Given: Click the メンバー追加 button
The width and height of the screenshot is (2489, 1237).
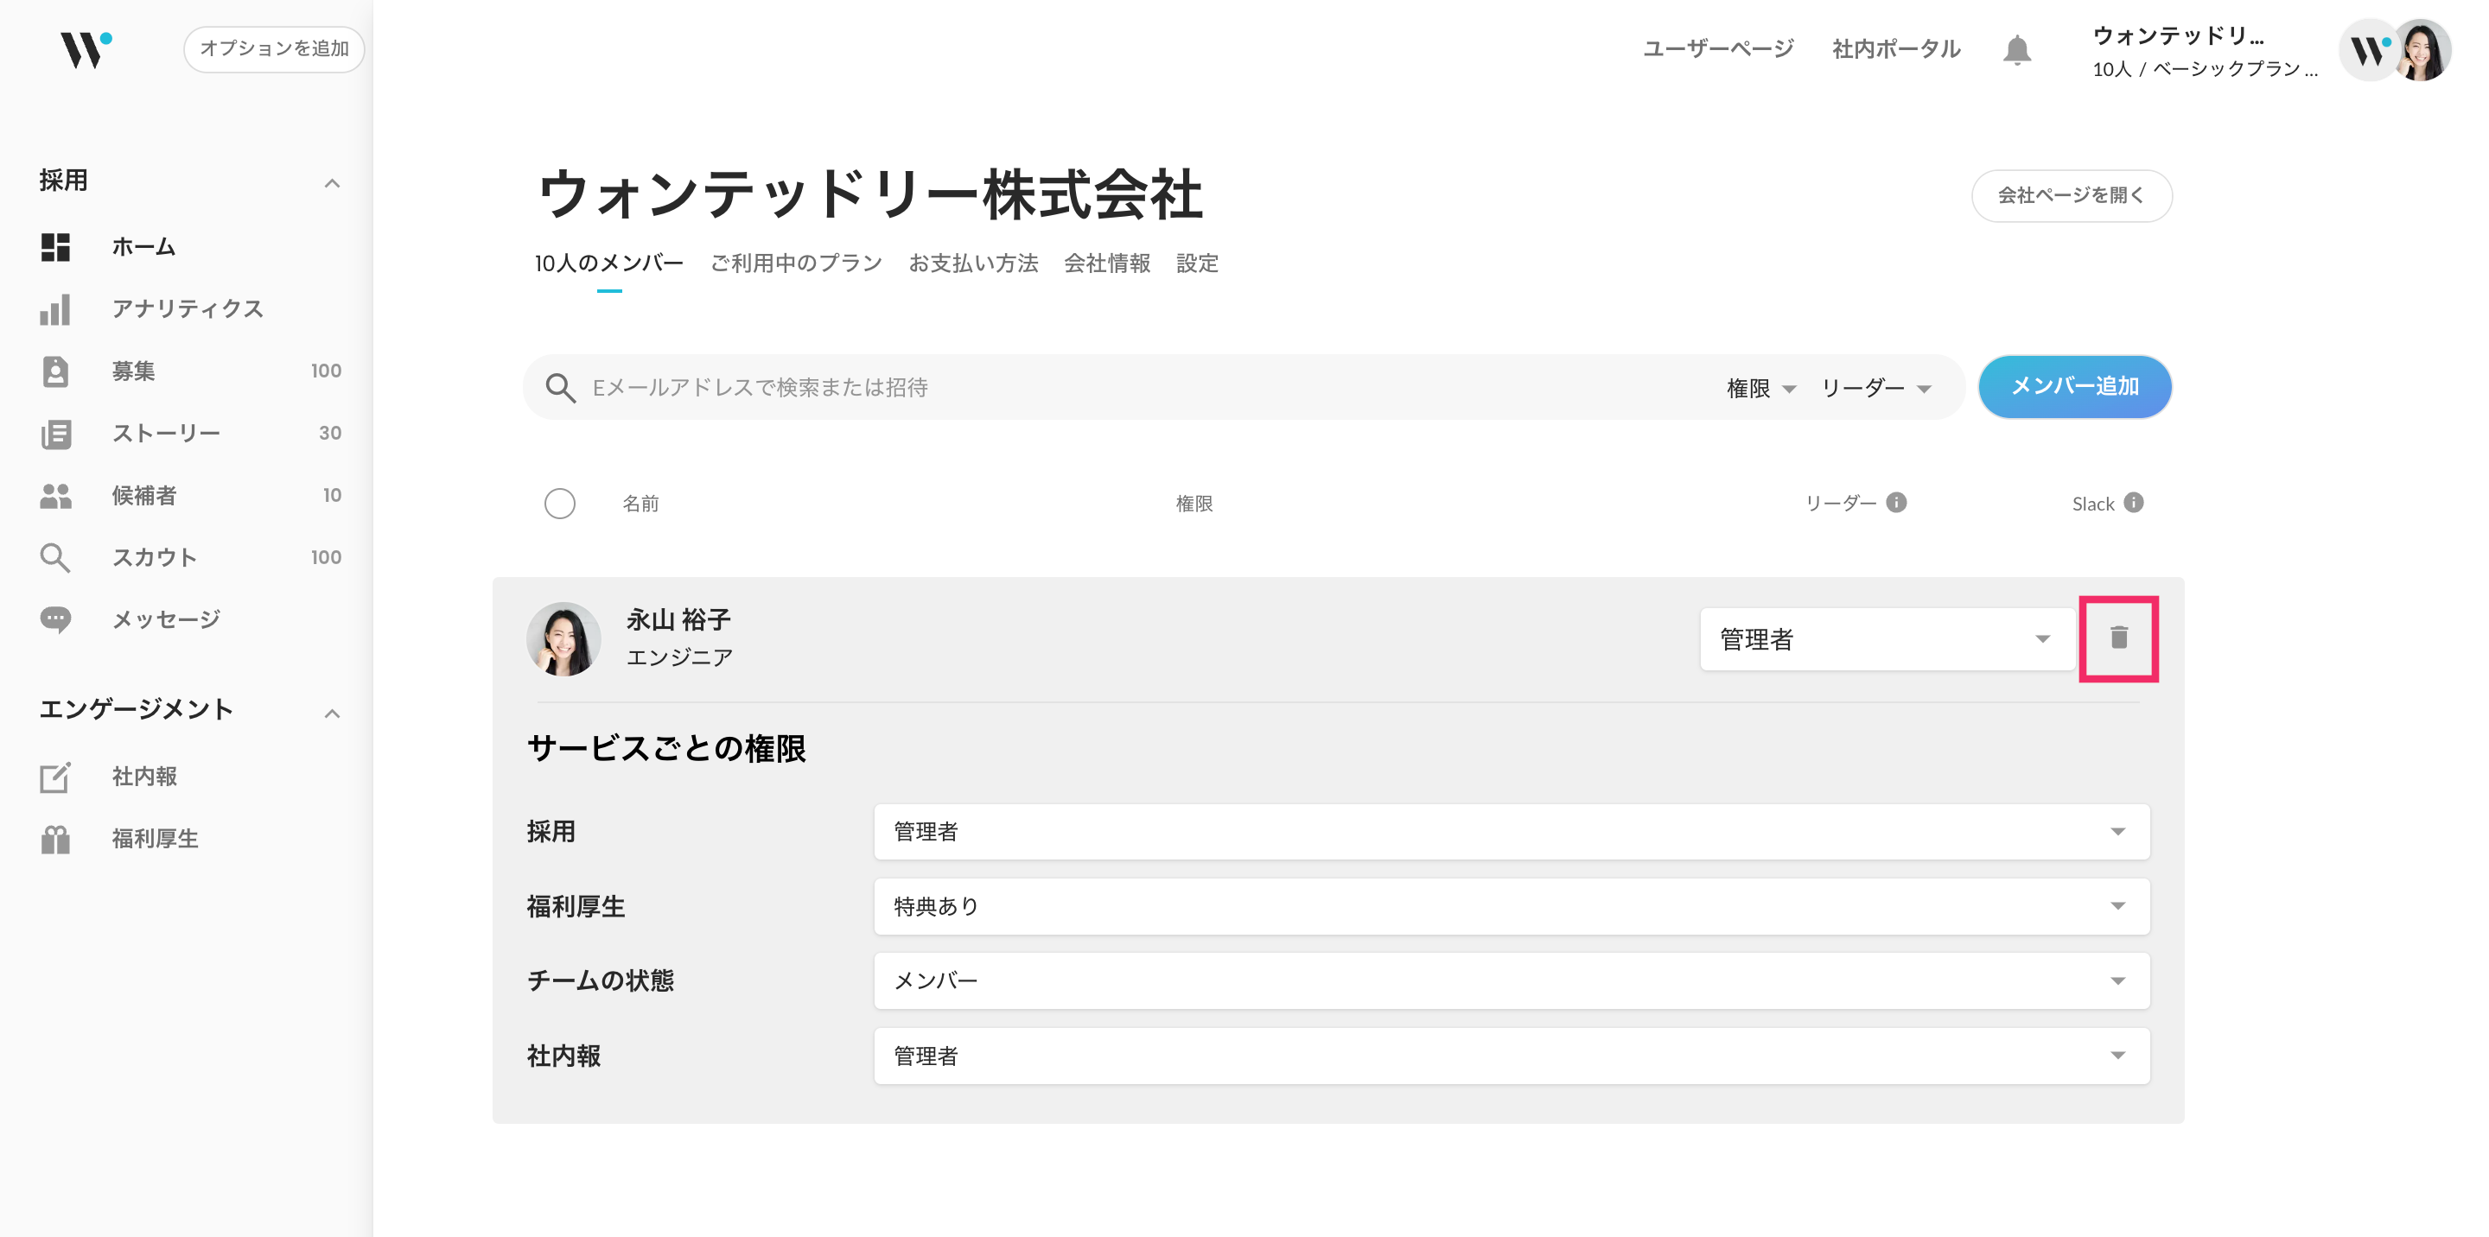Looking at the screenshot, I should point(2074,387).
